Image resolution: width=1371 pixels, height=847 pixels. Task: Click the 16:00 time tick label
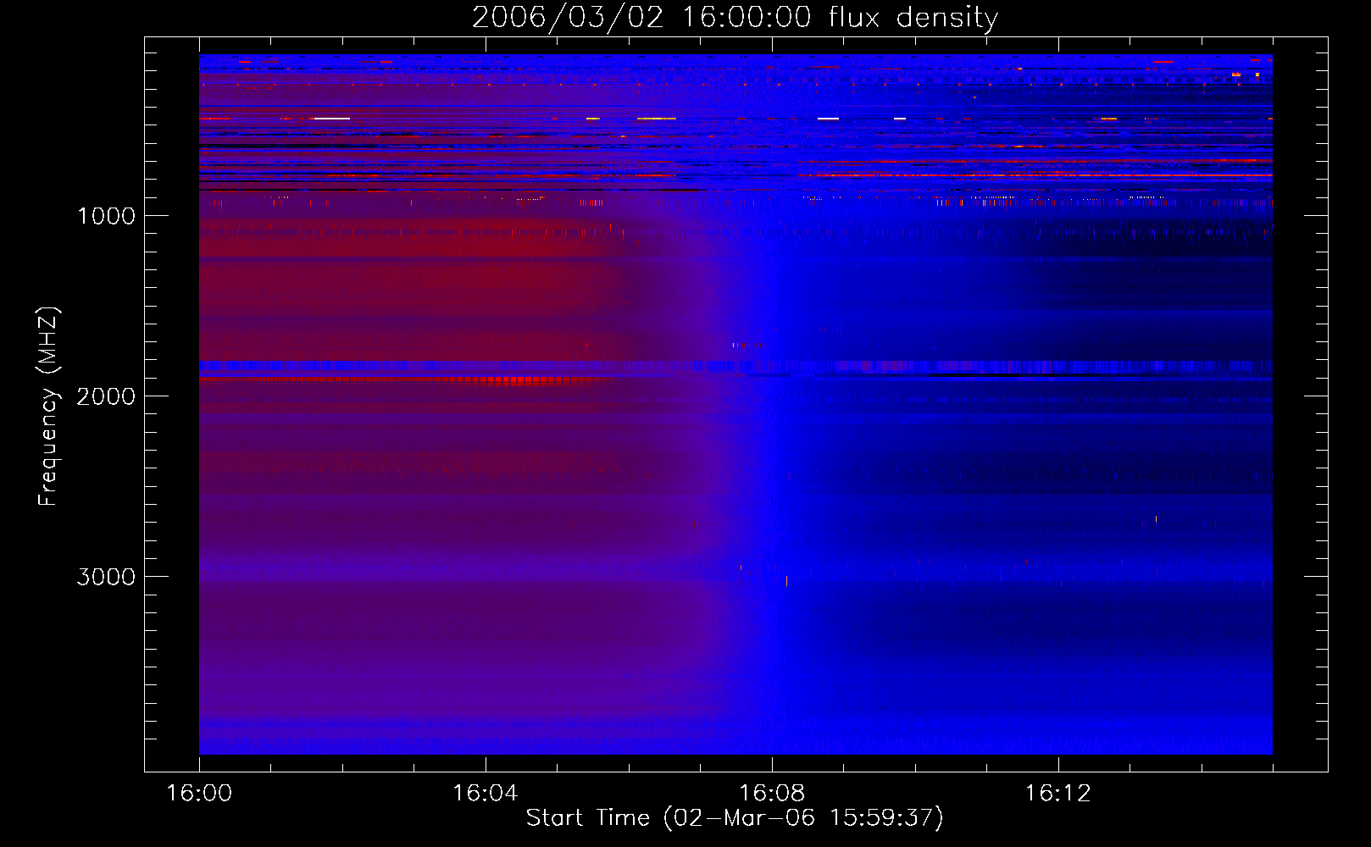(x=199, y=794)
